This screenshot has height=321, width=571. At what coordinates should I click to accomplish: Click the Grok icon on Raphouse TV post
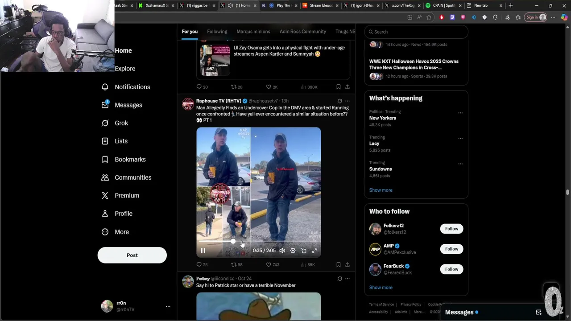[339, 101]
